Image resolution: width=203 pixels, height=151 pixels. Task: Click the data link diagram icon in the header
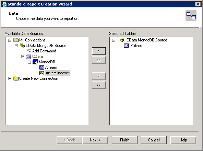point(191,15)
